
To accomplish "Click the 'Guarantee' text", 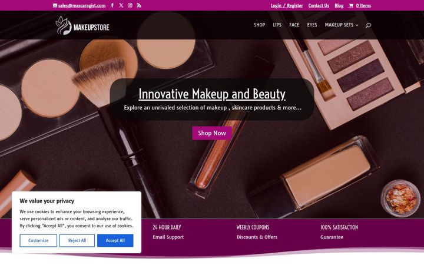I will [332, 237].
